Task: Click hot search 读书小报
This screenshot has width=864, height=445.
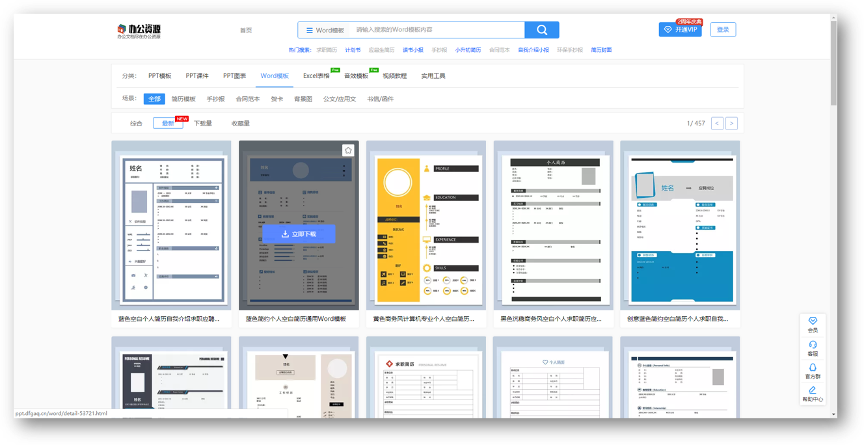Action: 412,50
